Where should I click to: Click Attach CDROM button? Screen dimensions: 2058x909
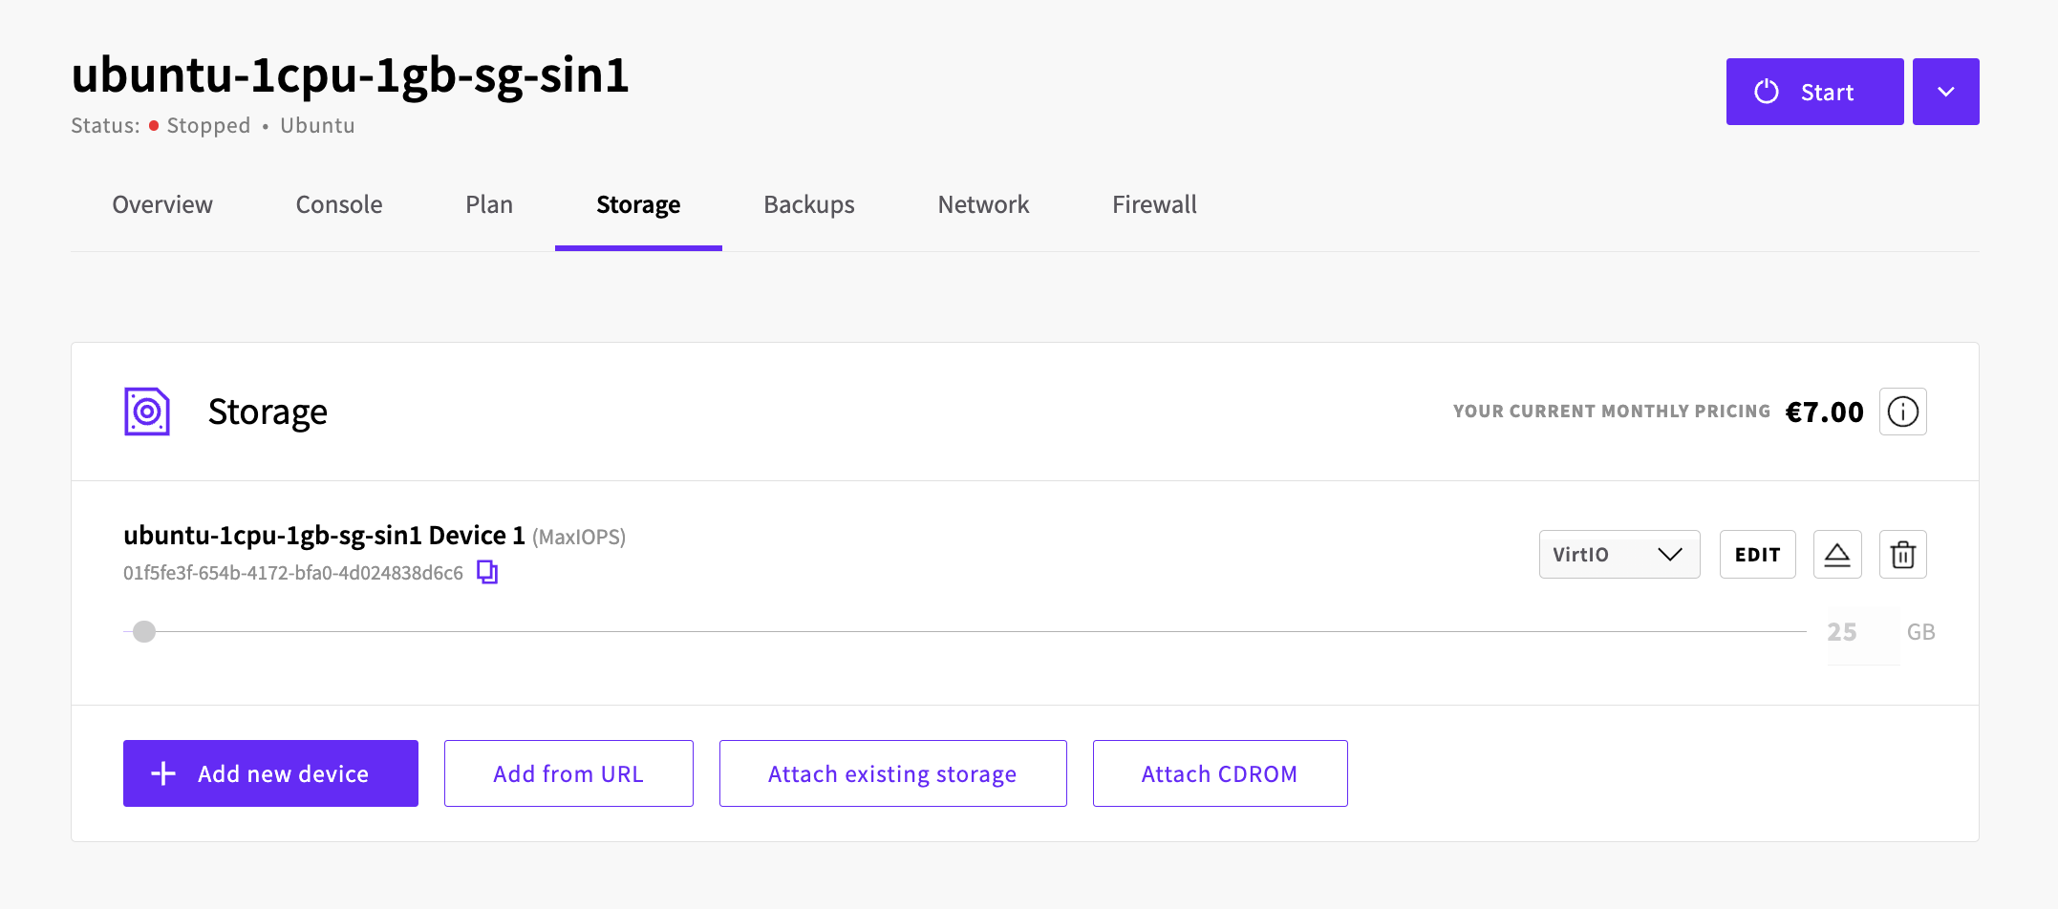point(1220,773)
